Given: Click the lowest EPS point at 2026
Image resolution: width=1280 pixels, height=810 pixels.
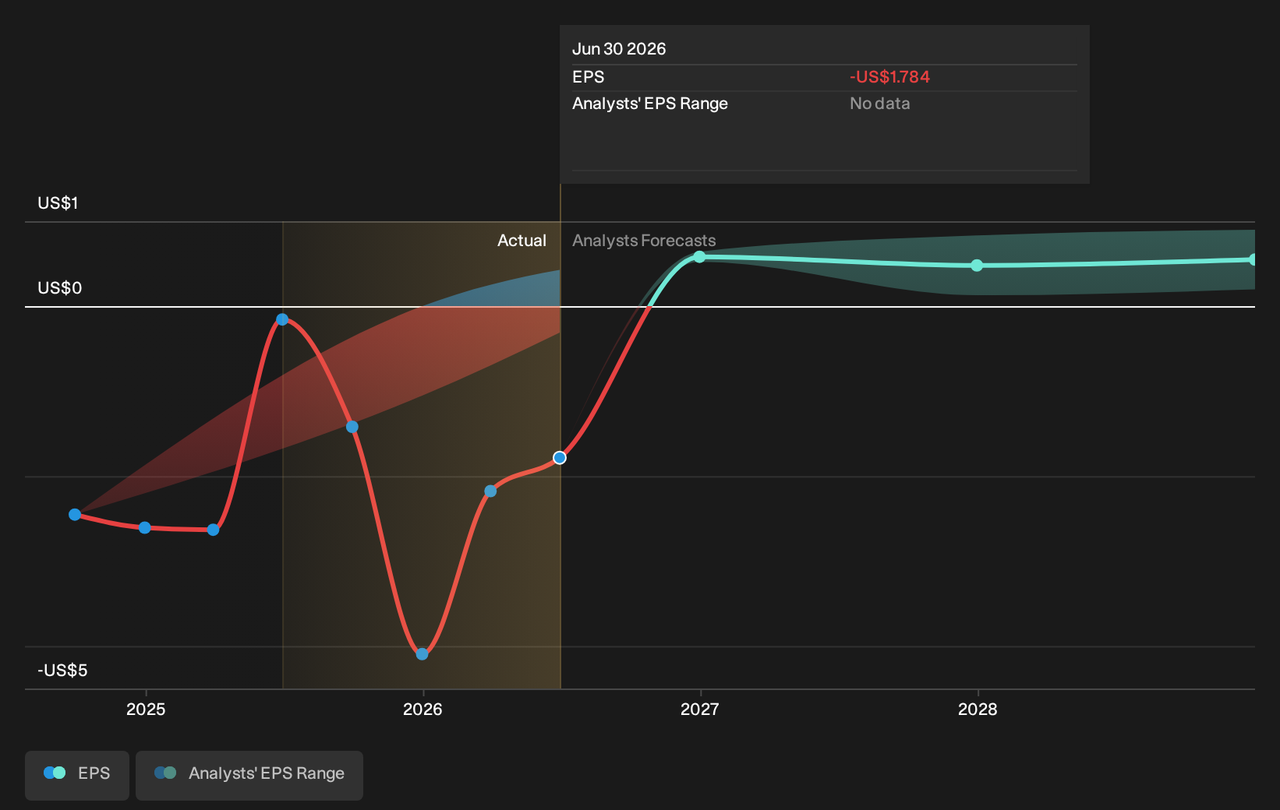Looking at the screenshot, I should [422, 654].
